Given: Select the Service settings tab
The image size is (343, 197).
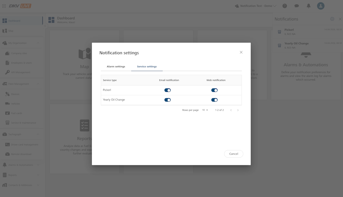Looking at the screenshot, I should [147, 66].
